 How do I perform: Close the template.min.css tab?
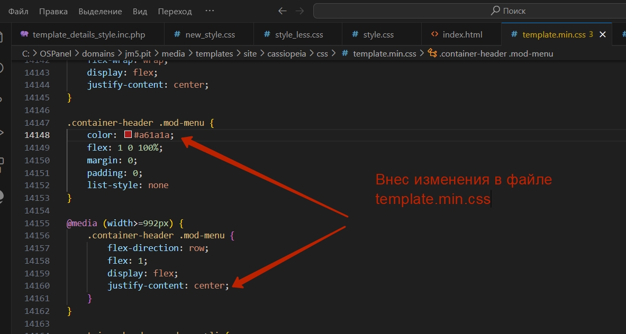602,35
